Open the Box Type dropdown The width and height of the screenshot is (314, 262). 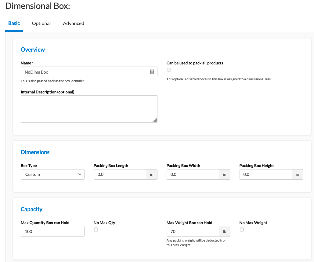(x=52, y=175)
